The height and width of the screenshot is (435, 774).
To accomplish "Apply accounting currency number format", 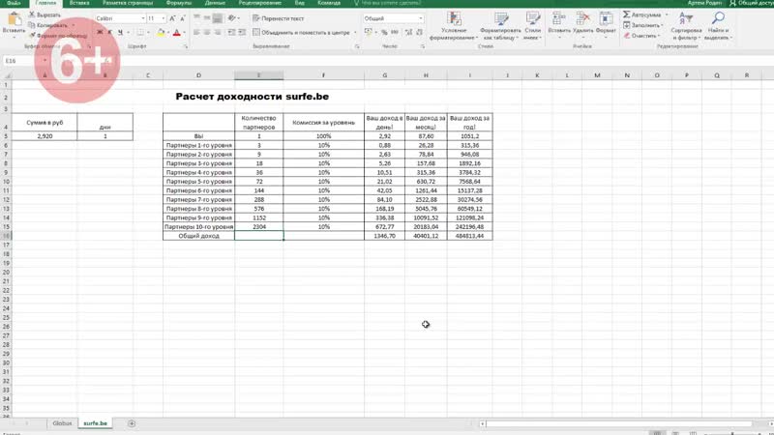I will pos(369,32).
